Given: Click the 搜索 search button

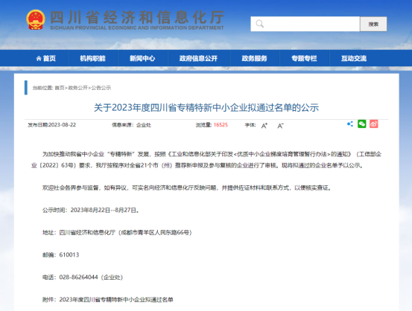Looking at the screenshot, I should [x=373, y=24].
